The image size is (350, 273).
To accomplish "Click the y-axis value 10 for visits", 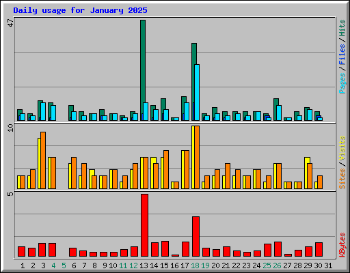I will point(10,128).
